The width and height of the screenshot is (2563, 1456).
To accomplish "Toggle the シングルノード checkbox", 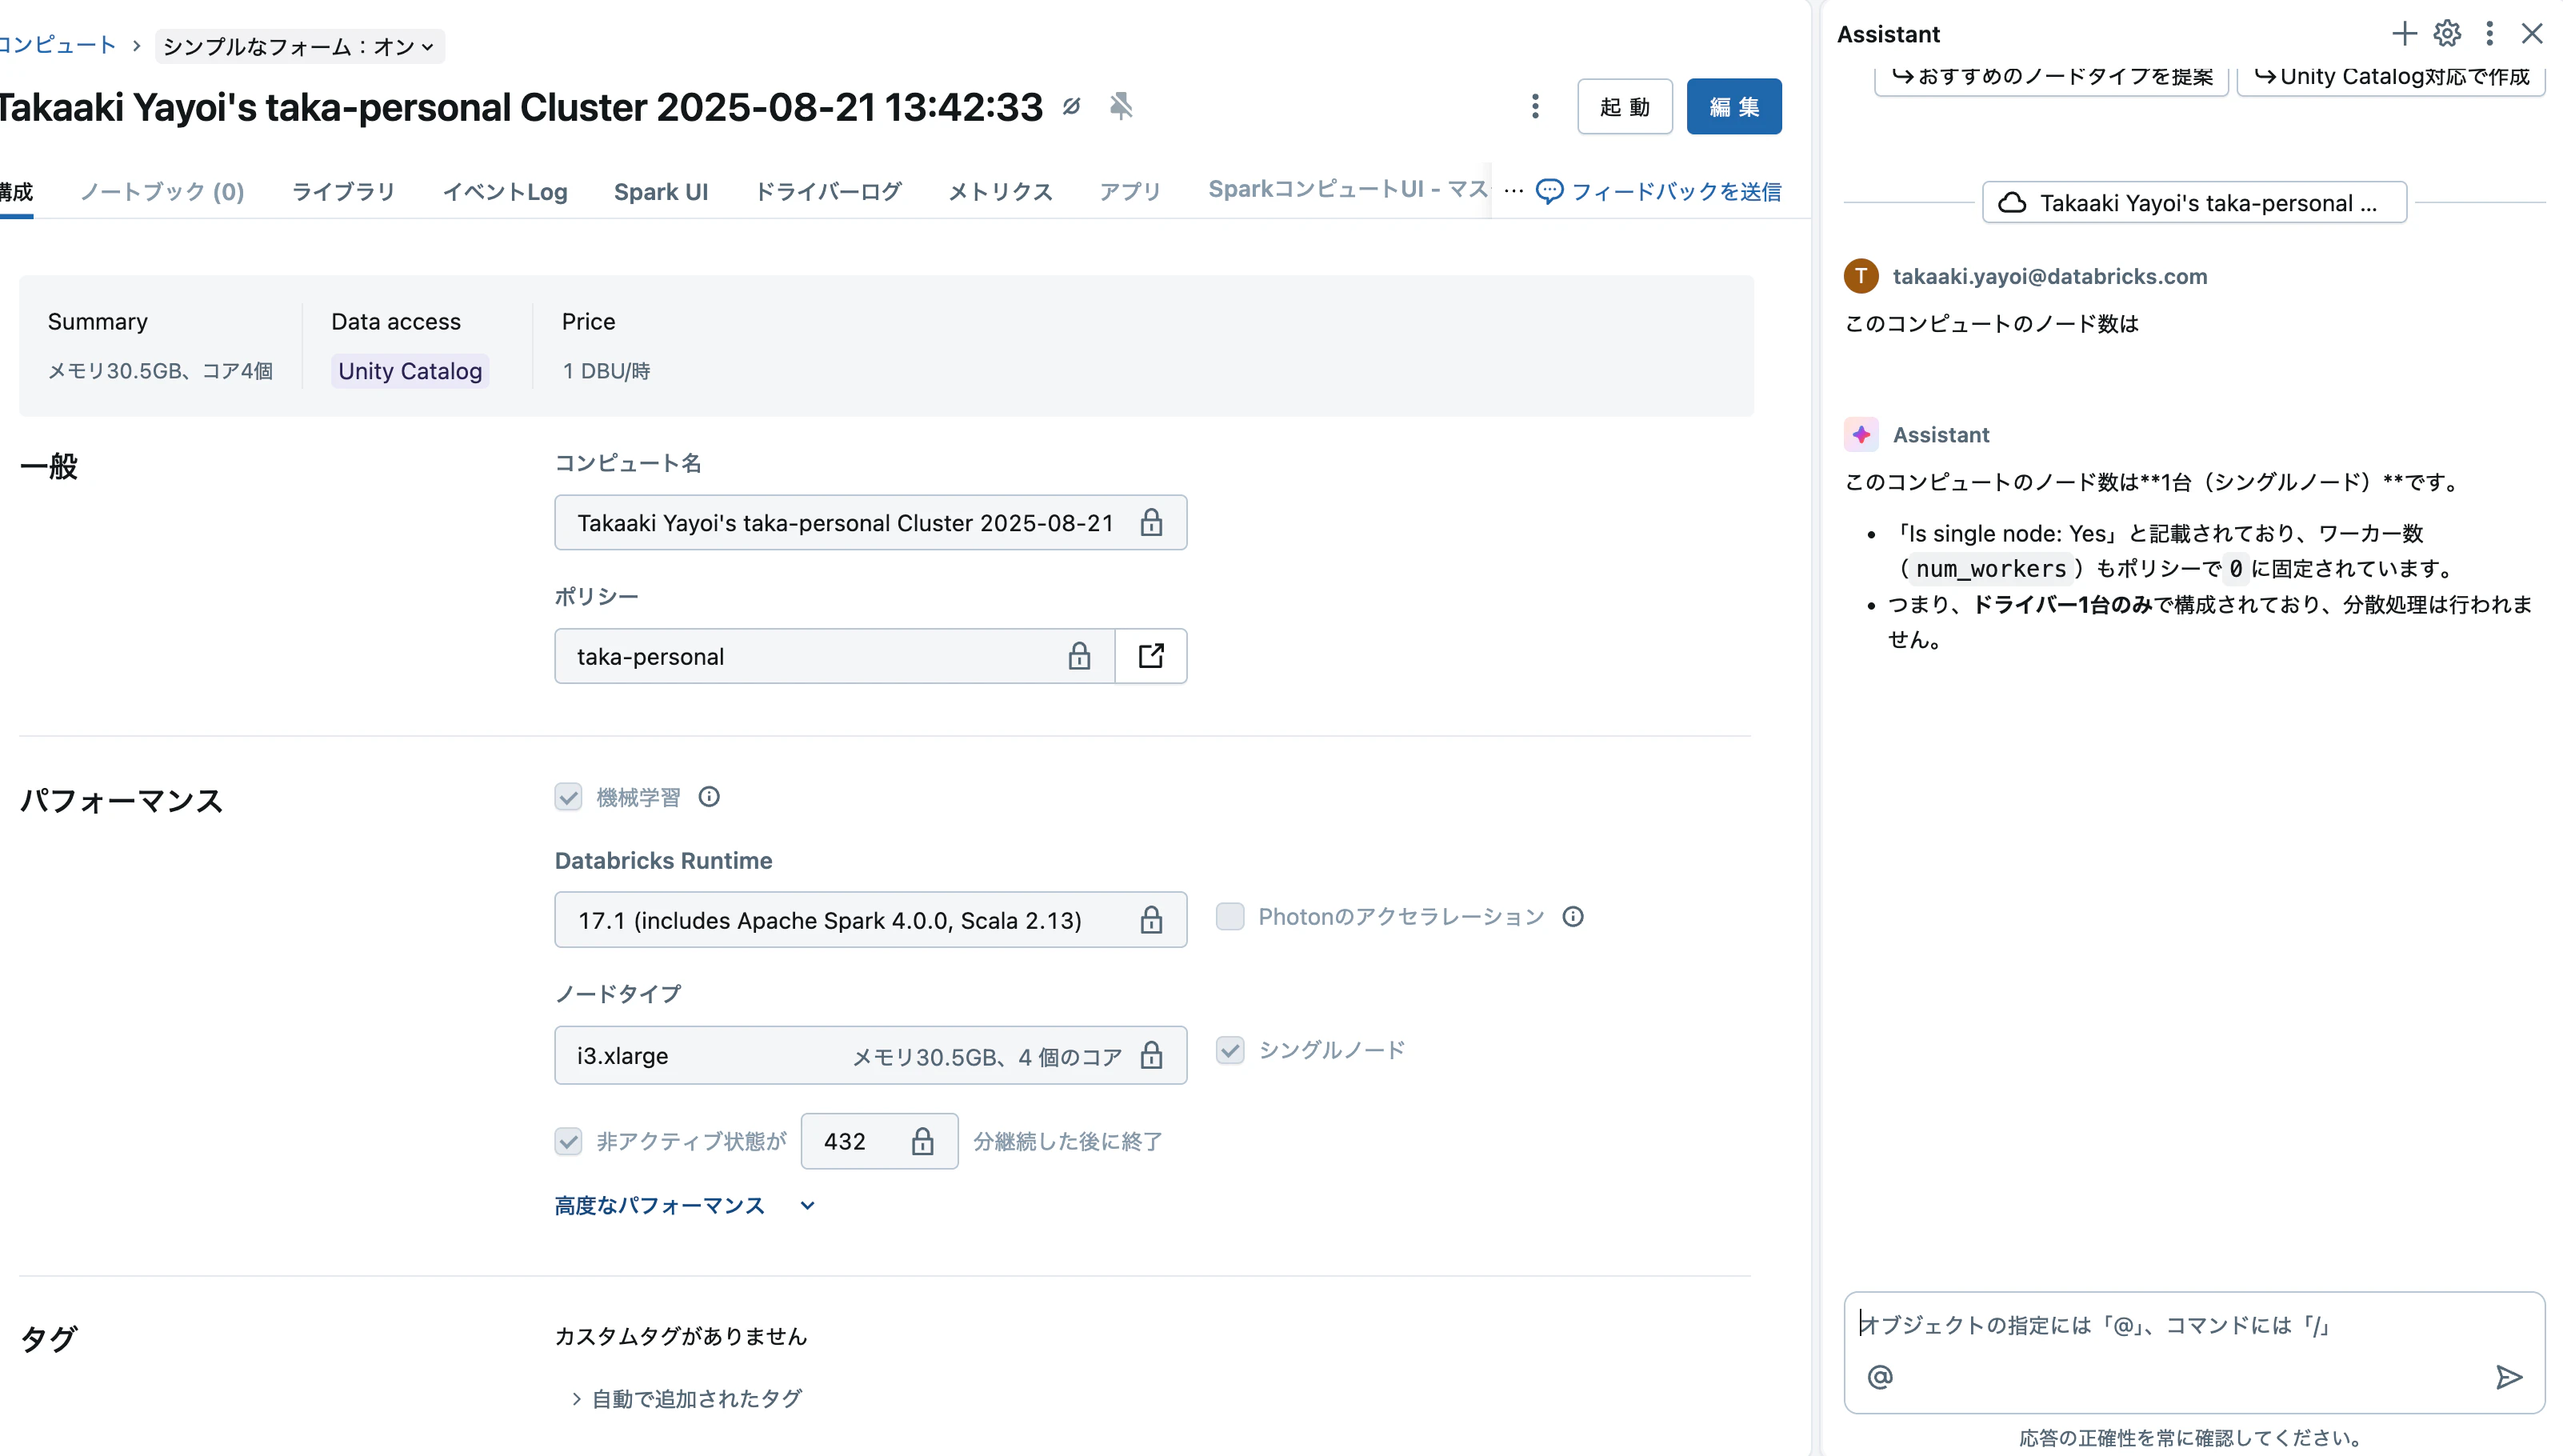I will pyautogui.click(x=1230, y=1050).
